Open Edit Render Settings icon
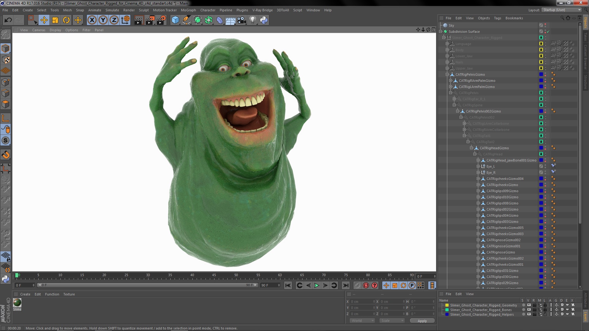Screen dimensions: 589x331 (x=161, y=20)
